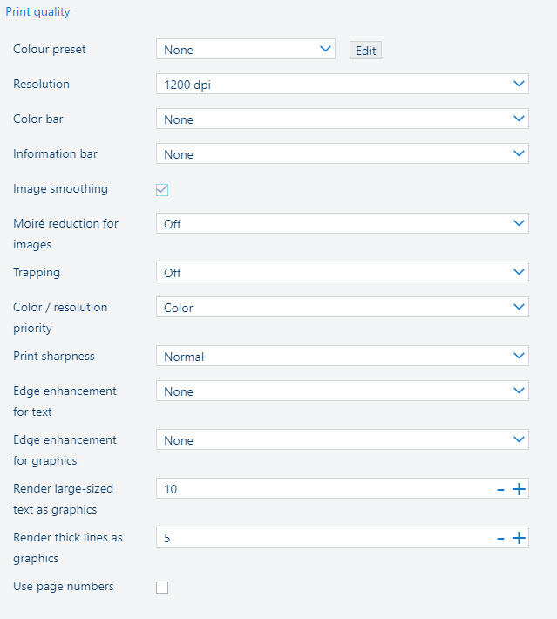Expand the Information bar dropdown
Viewport: 557px width, 619px height.
pos(342,154)
